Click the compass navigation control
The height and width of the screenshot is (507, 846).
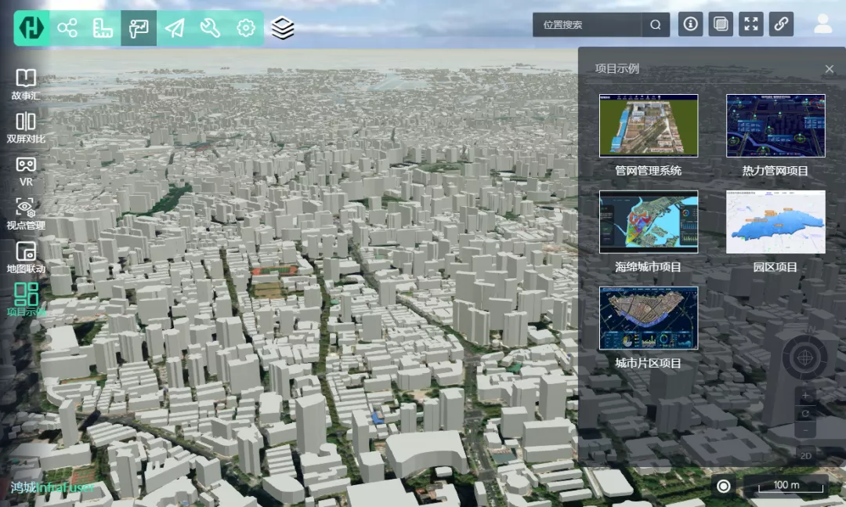[x=805, y=357]
